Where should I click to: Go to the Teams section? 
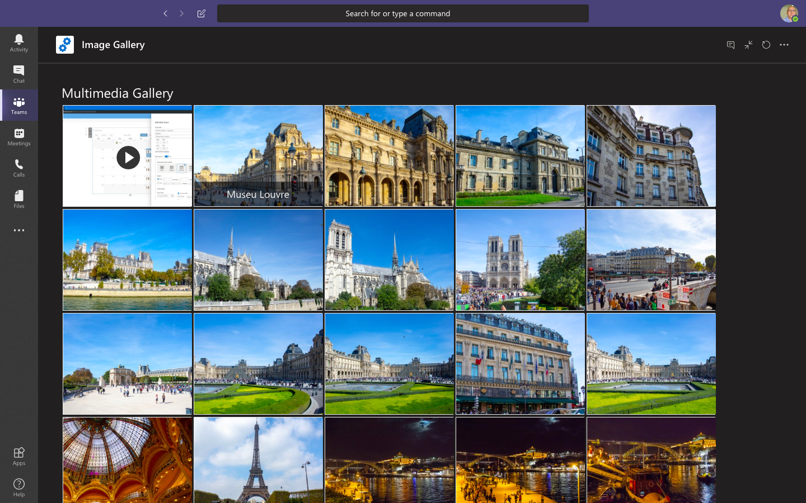pyautogui.click(x=19, y=105)
